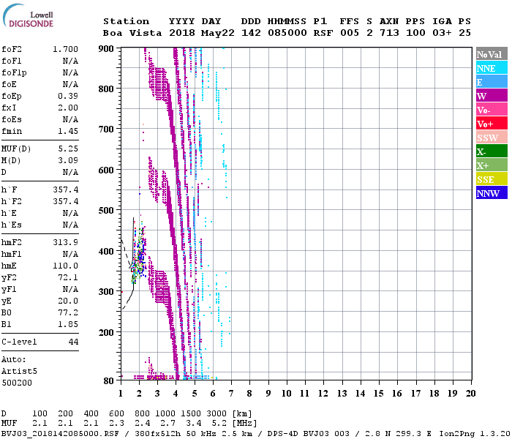Click the foF1 label

pyautogui.click(x=12, y=61)
